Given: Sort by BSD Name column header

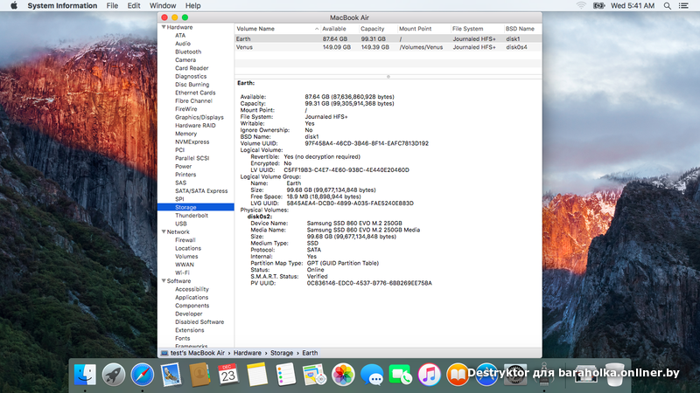Looking at the screenshot, I should pyautogui.click(x=522, y=29).
